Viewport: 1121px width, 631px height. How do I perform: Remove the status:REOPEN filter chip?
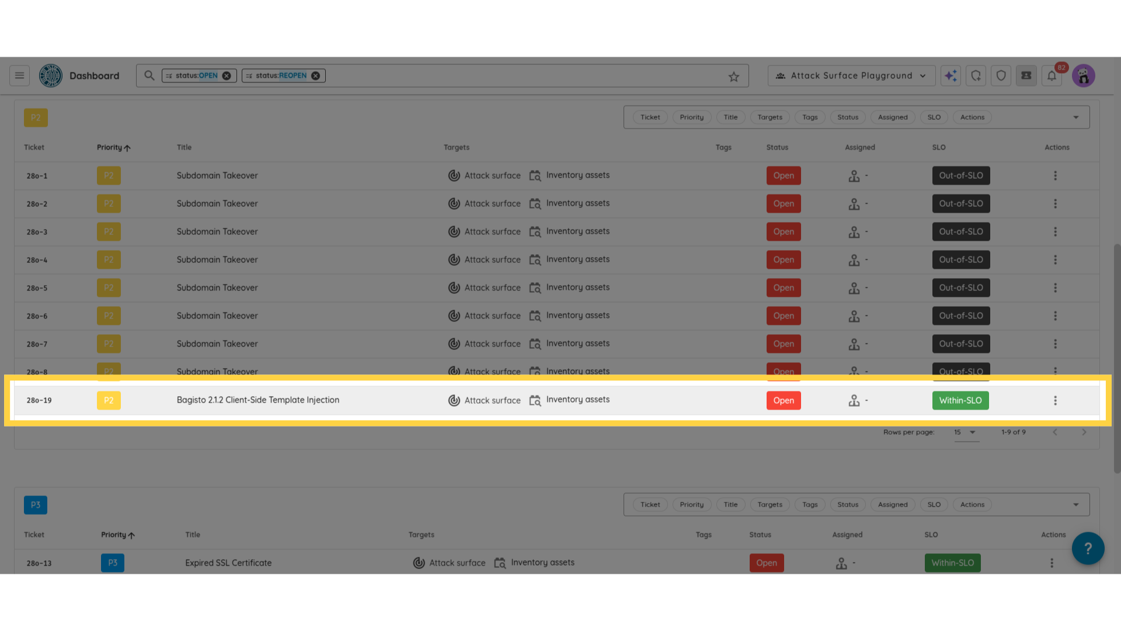pyautogui.click(x=315, y=76)
